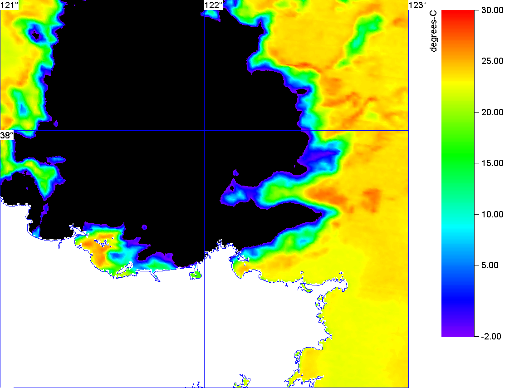Click the 30.00 colorbar value
The height and width of the screenshot is (388, 529).
click(492, 10)
